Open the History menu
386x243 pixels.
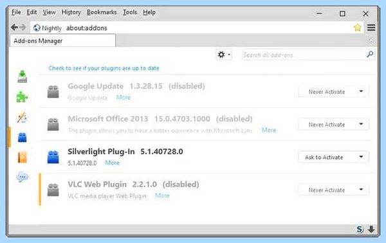pyautogui.click(x=71, y=12)
